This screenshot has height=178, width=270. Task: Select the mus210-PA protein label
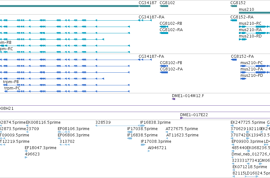pos(252,69)
